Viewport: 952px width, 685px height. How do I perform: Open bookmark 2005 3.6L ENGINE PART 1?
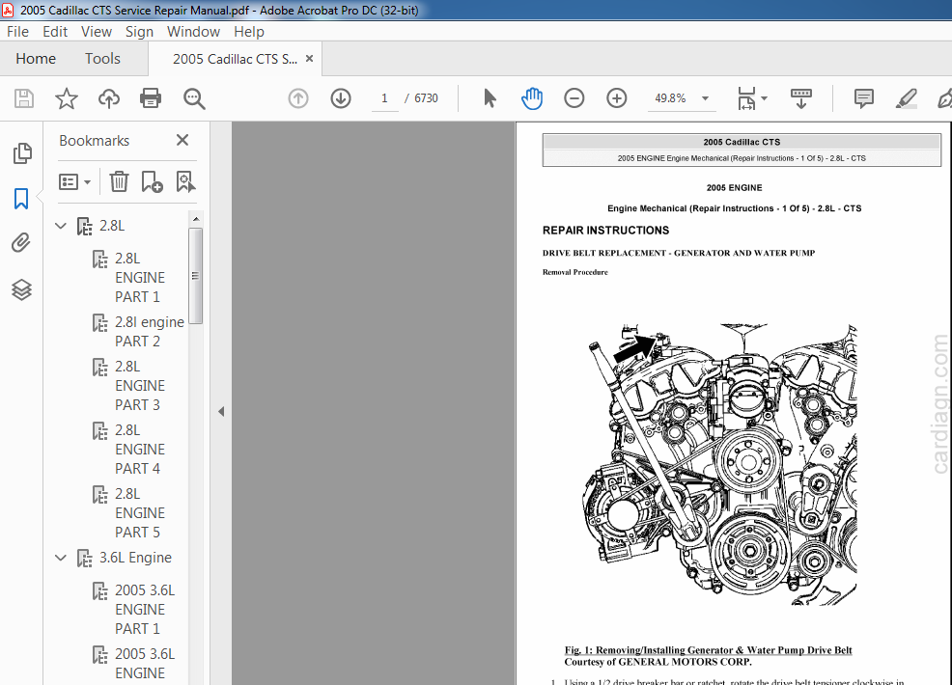pos(145,609)
